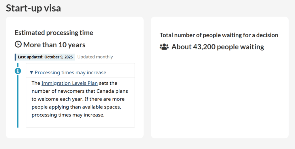Click the blue info circle icon
Viewport: 295px width, 149px height.
pos(18,71)
